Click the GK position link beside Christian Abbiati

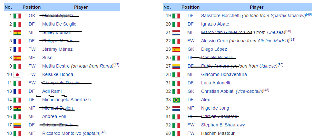tap(191, 92)
